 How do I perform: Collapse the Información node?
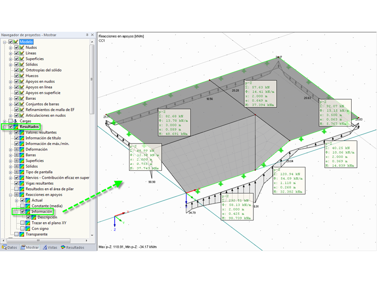[x=16, y=212]
